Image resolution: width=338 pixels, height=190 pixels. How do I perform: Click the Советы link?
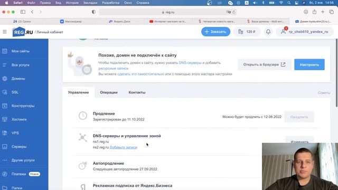tap(324, 93)
